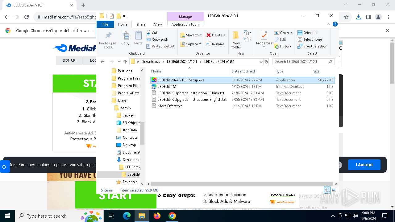395x222 pixels.
Task: Click Search LEDEdit 2024 V10.1 field
Action: 303,62
